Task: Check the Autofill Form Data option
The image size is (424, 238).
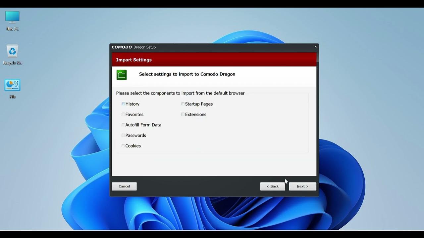Action: (x=123, y=125)
